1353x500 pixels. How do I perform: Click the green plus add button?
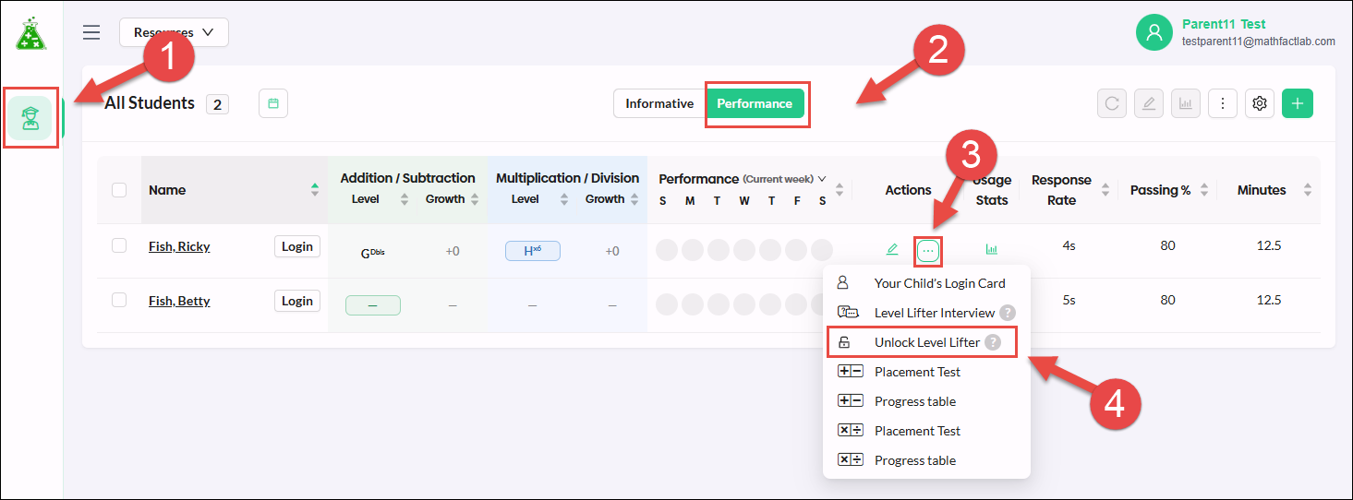click(x=1298, y=103)
